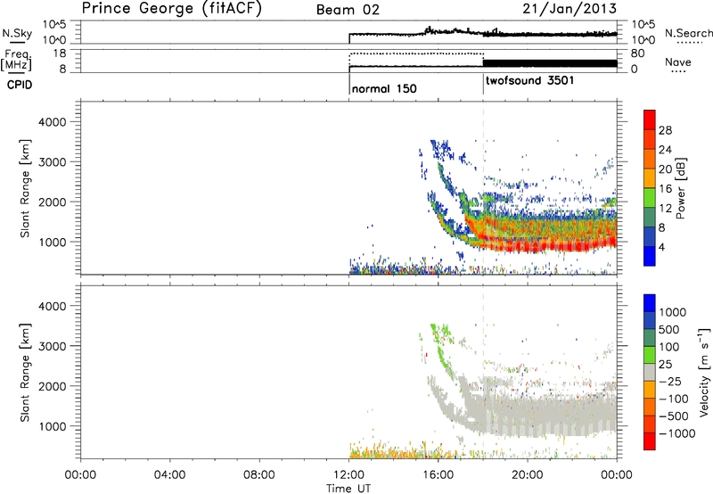
Task: Click the Power [dB] colorbar label
Action: (680, 188)
